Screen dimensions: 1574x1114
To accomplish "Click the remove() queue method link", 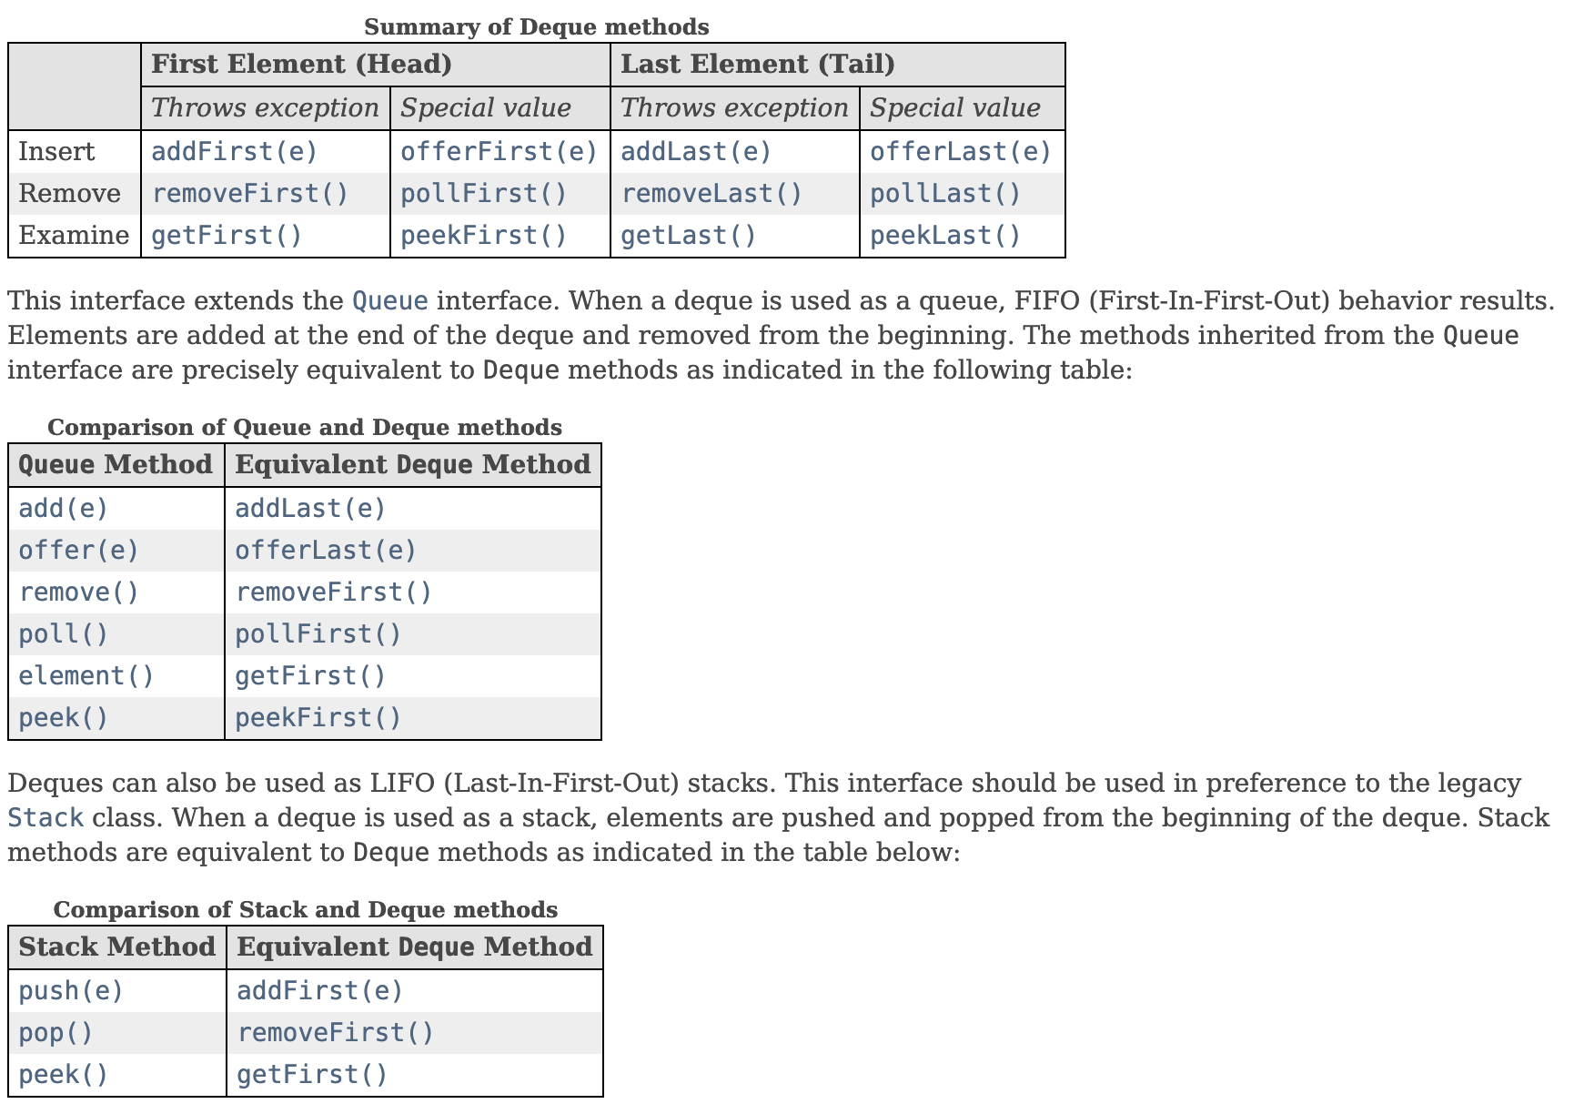I will 78,592.
